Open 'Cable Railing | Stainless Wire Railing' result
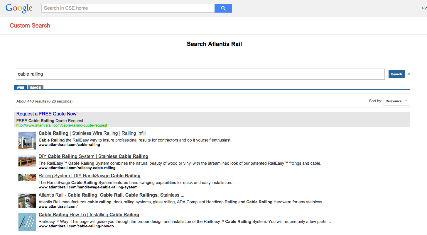The image size is (427, 235). pyautogui.click(x=92, y=133)
